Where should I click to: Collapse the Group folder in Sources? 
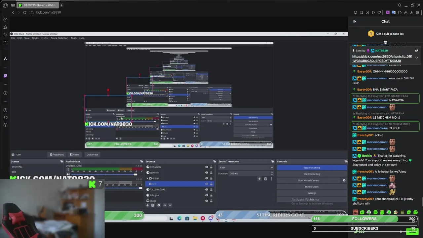[147, 178]
